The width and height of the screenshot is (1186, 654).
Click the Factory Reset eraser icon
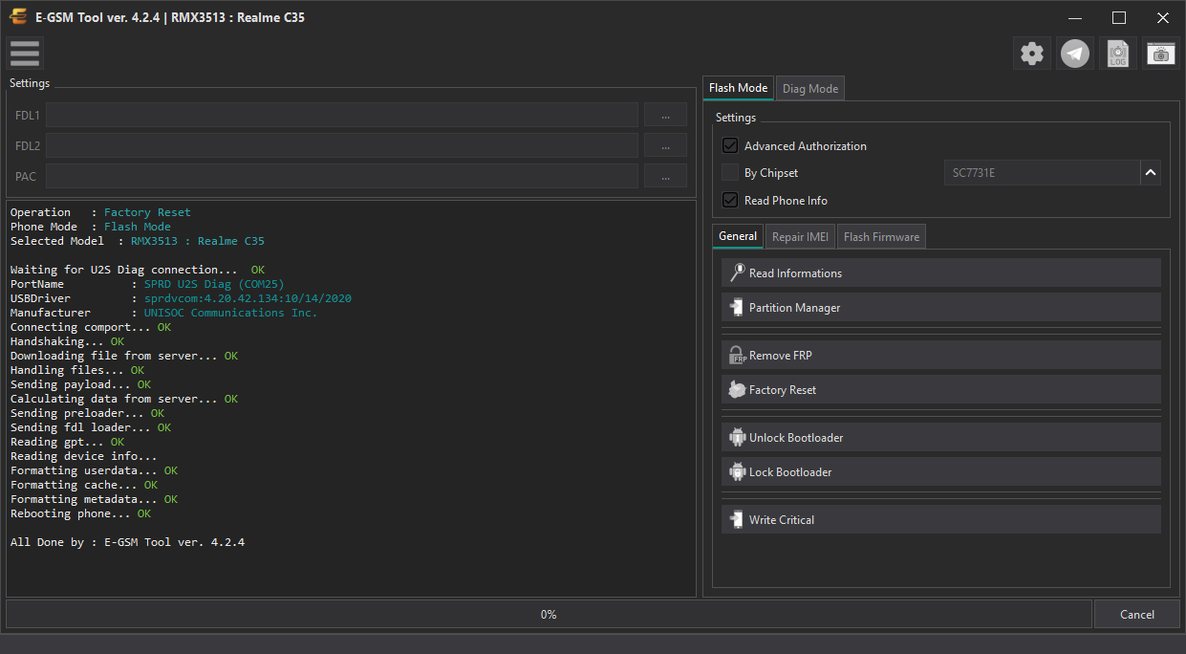coord(737,389)
